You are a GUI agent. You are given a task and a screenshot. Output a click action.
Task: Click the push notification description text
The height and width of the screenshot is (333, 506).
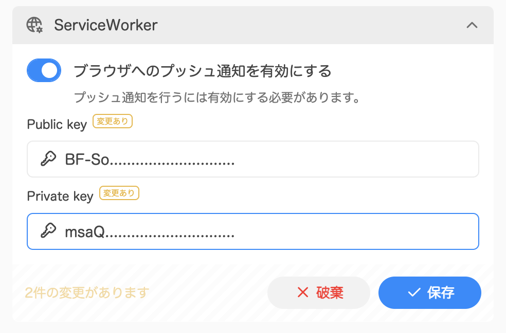click(x=217, y=97)
